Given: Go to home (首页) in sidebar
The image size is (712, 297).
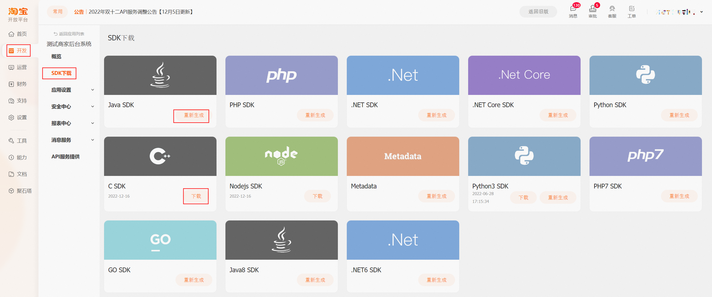Looking at the screenshot, I should tap(18, 34).
